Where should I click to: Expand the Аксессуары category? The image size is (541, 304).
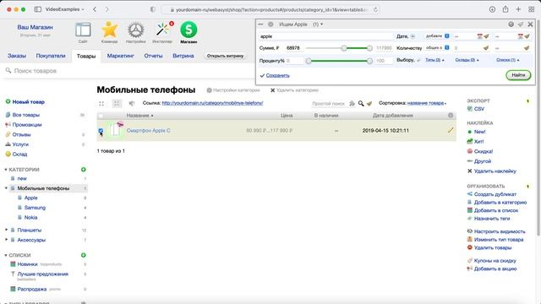pyautogui.click(x=6, y=240)
